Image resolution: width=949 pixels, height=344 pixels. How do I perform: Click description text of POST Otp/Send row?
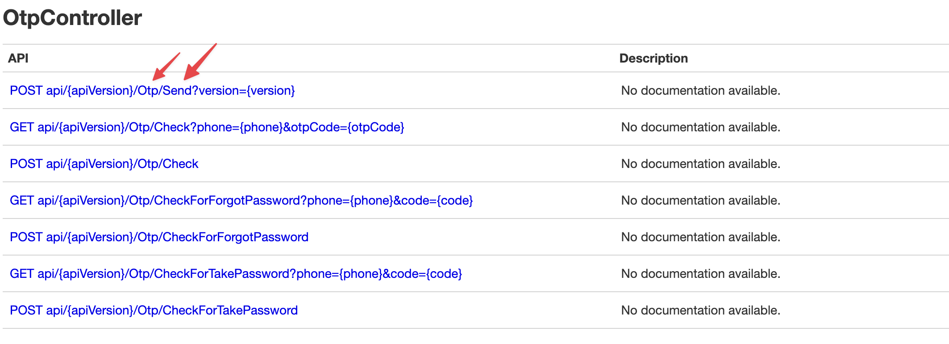pos(701,91)
